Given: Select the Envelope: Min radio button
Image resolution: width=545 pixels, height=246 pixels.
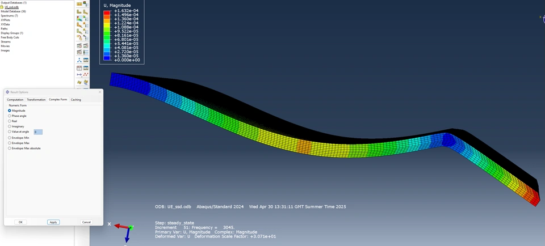Looking at the screenshot, I should 10,138.
